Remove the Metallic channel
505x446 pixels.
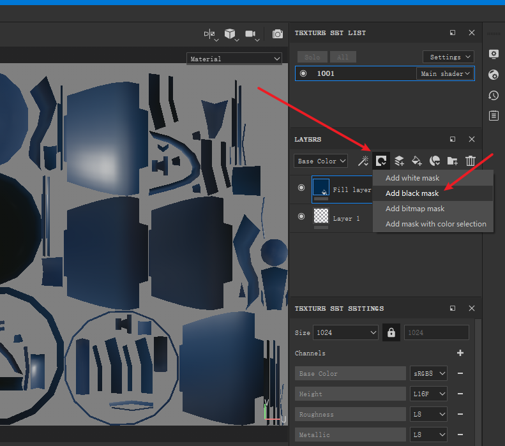coord(460,435)
